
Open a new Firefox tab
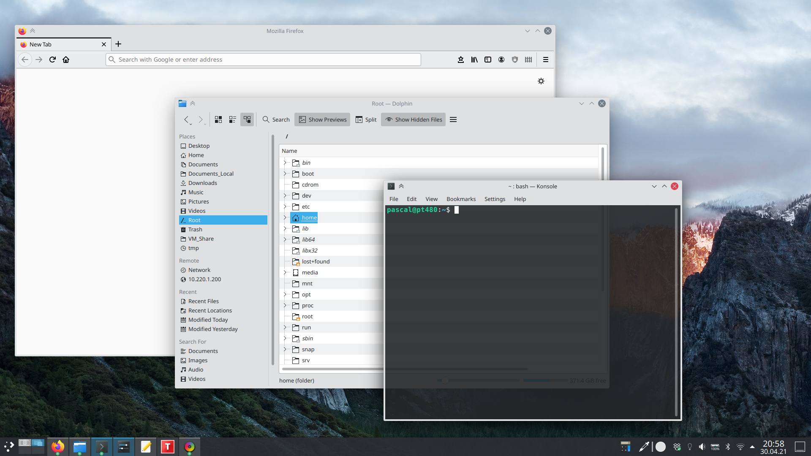[118, 44]
